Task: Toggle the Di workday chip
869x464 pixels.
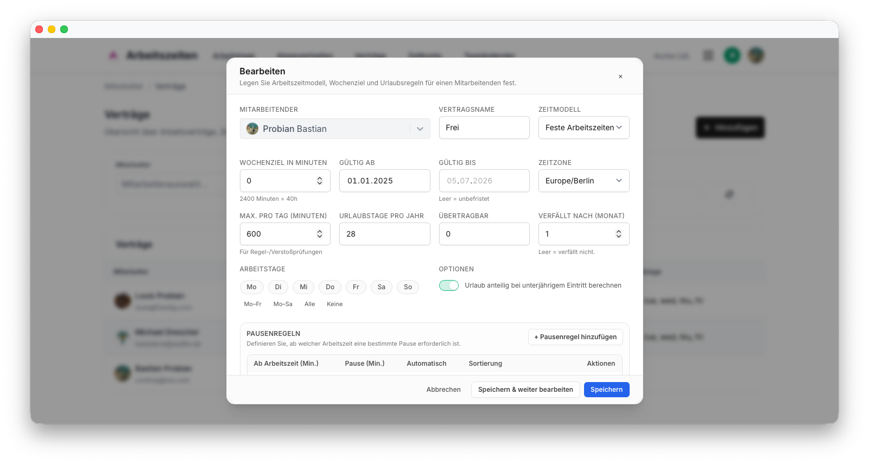Action: 278,287
